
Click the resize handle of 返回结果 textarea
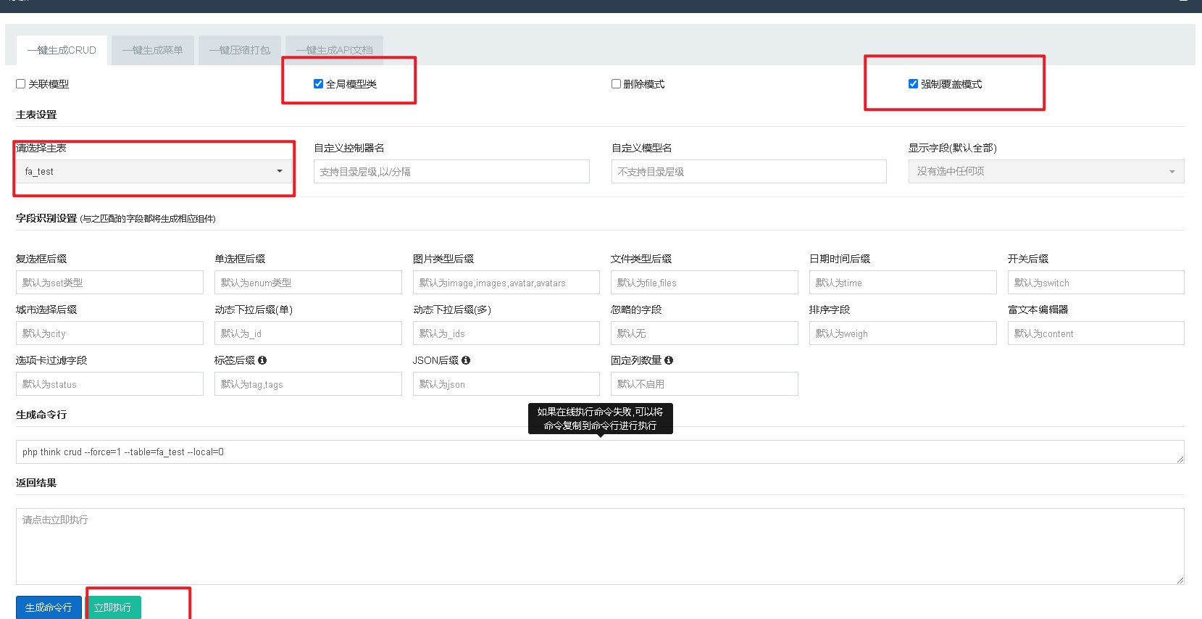[1180, 581]
